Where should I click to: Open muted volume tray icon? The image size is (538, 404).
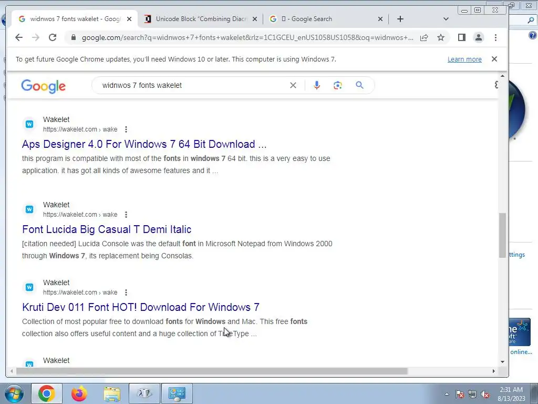[485, 394]
